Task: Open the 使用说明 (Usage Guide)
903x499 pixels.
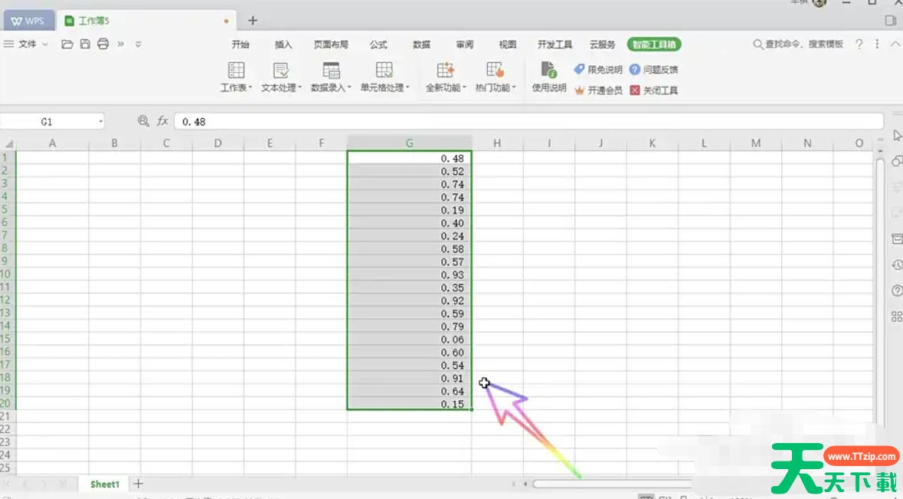Action: (548, 76)
